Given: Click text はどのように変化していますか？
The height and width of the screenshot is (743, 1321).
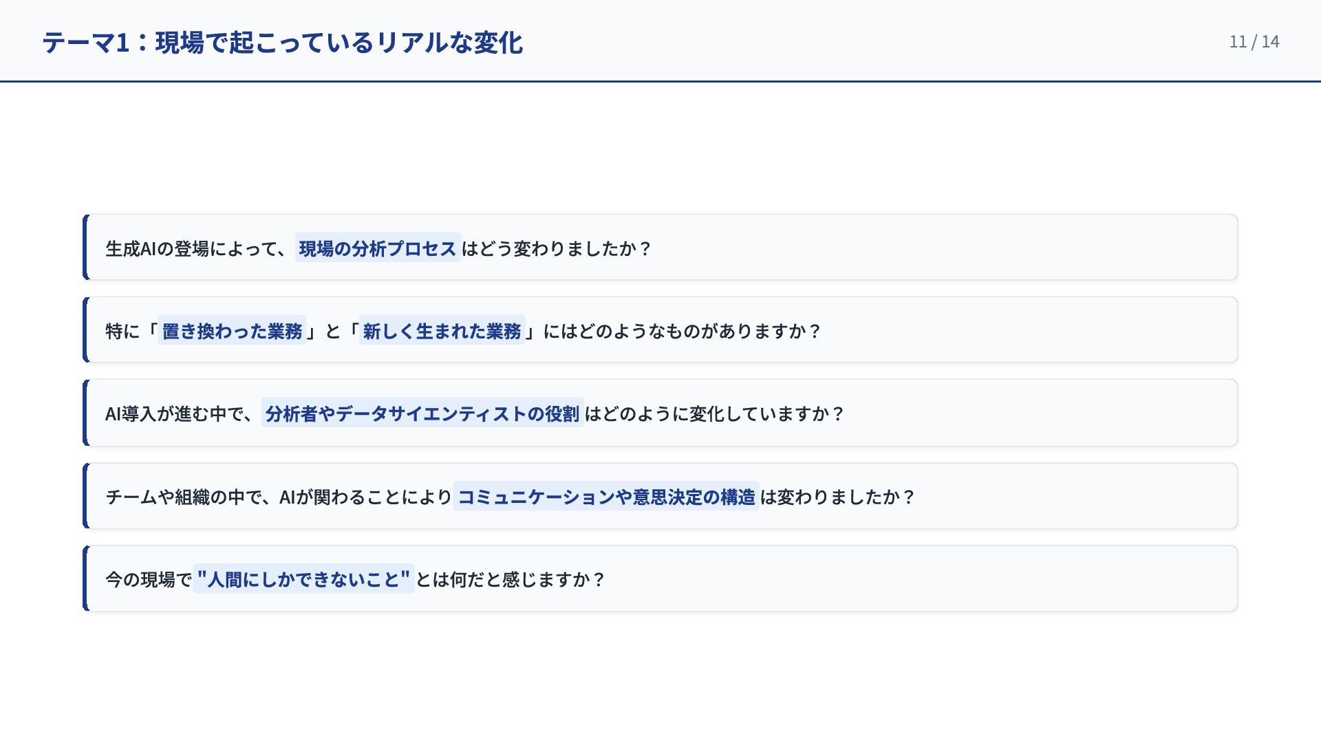Looking at the screenshot, I should pos(713,413).
